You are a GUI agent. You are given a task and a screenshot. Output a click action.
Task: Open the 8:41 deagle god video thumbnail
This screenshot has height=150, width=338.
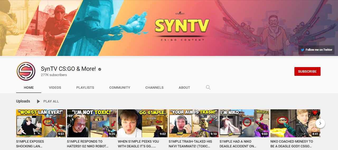coord(295,123)
